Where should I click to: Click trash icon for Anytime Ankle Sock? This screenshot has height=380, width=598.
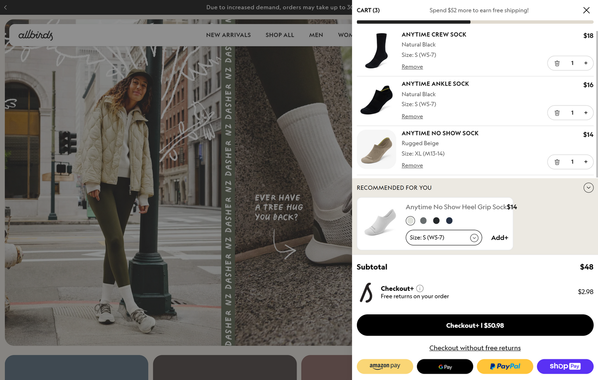point(557,113)
